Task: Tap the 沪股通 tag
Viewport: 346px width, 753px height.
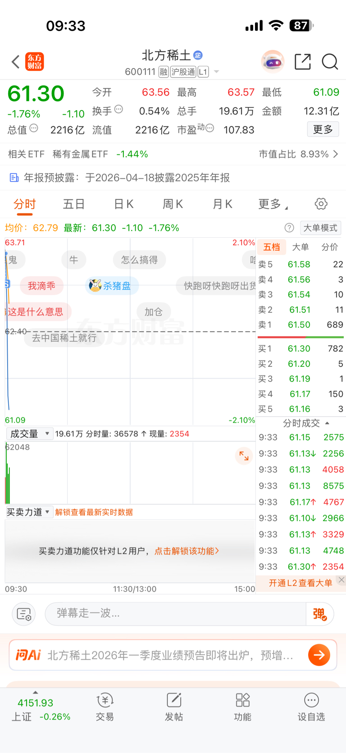Action: tap(183, 72)
